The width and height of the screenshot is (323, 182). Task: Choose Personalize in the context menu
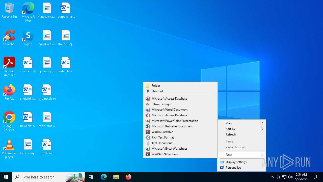(241, 168)
